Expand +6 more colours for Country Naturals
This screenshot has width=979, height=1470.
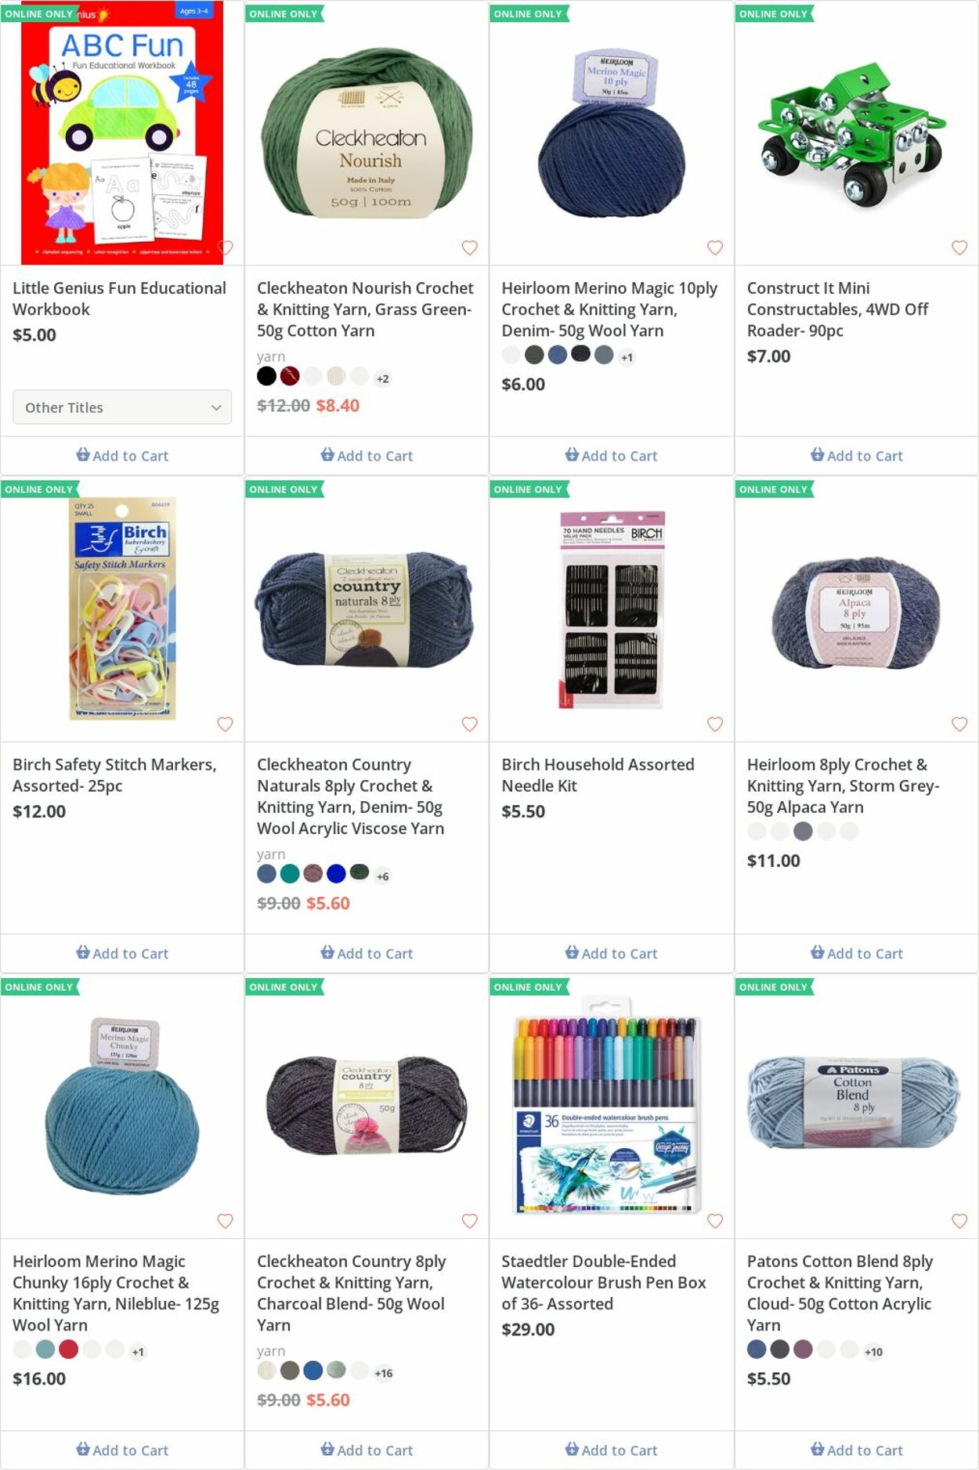point(382,876)
